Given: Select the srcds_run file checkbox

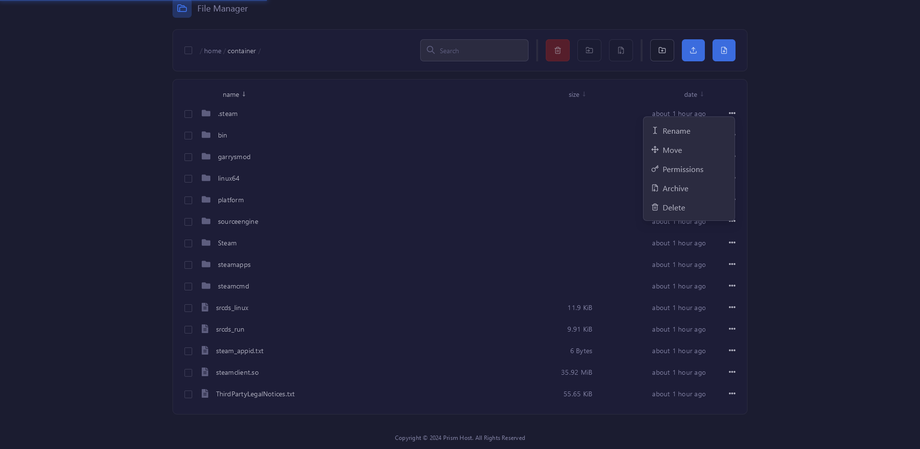Looking at the screenshot, I should (x=188, y=330).
